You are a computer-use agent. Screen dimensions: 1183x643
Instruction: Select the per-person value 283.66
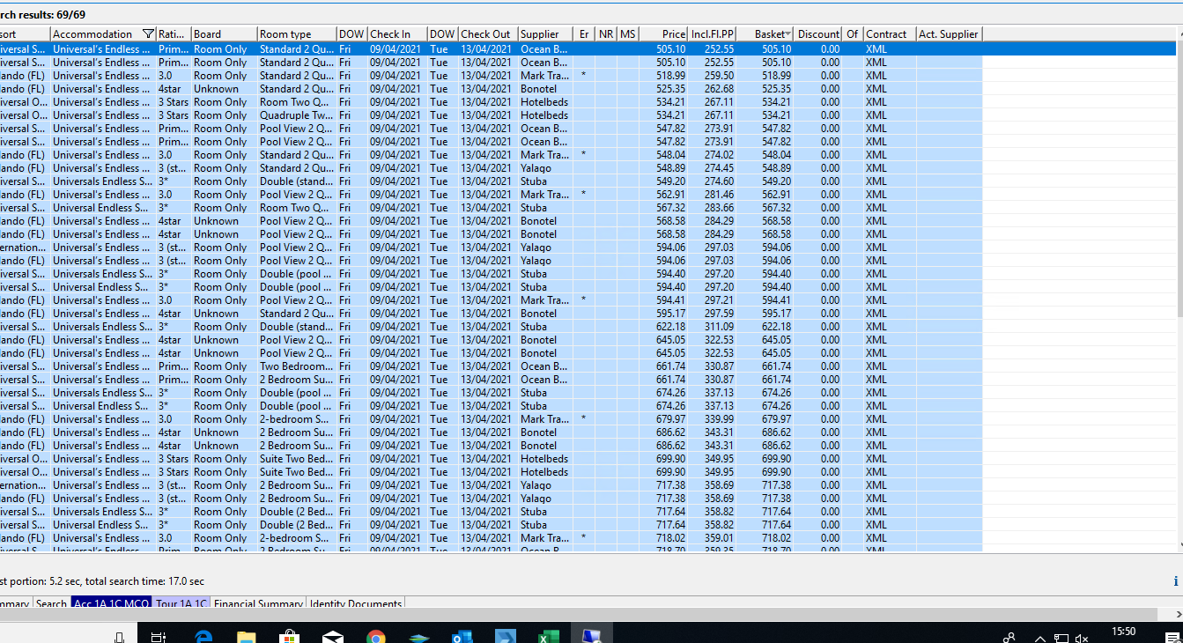[x=719, y=208]
